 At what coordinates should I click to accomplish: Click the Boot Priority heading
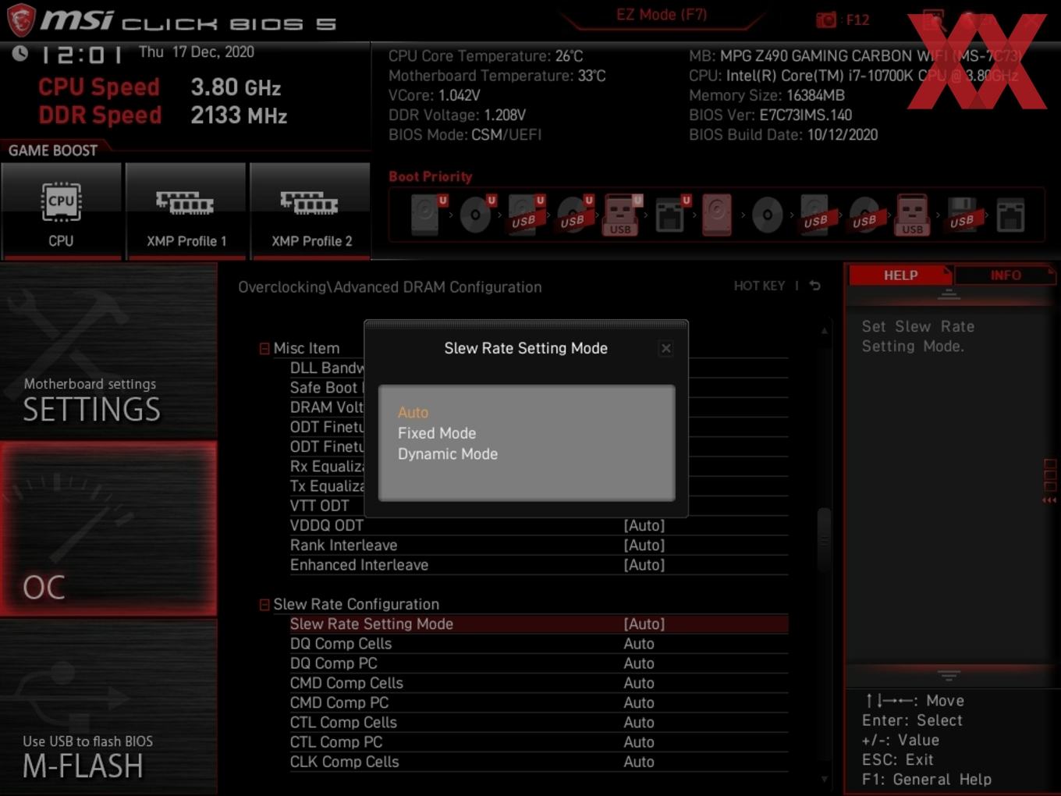(431, 176)
